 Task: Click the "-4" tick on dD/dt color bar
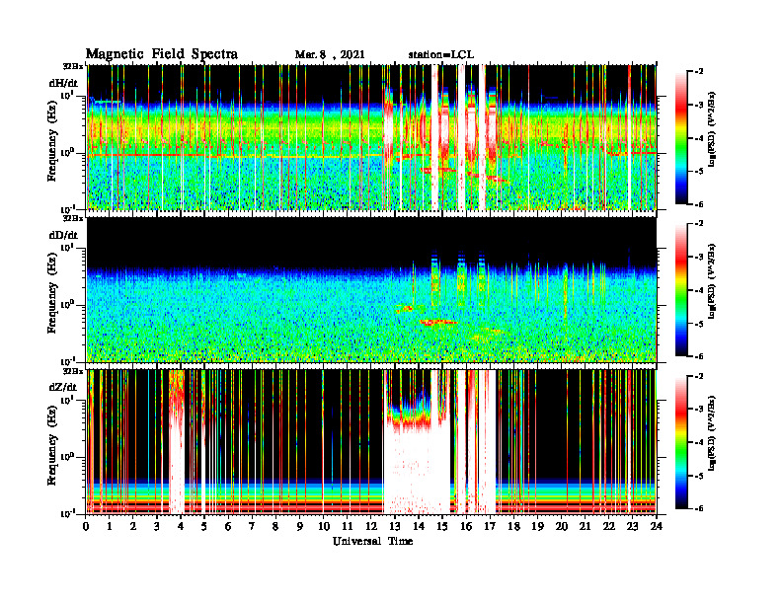point(698,290)
